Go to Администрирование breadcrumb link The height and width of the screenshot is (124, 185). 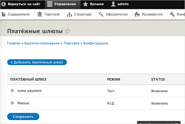click(x=42, y=43)
